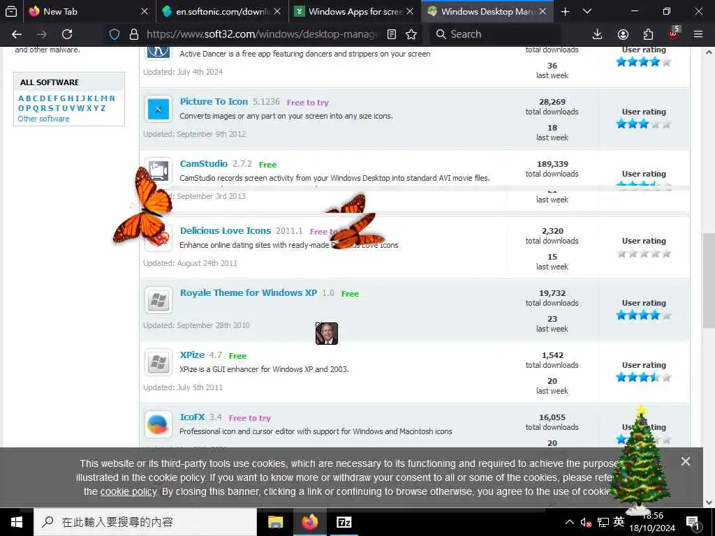Open the XPize title link
This screenshot has width=715, height=536.
pos(192,355)
